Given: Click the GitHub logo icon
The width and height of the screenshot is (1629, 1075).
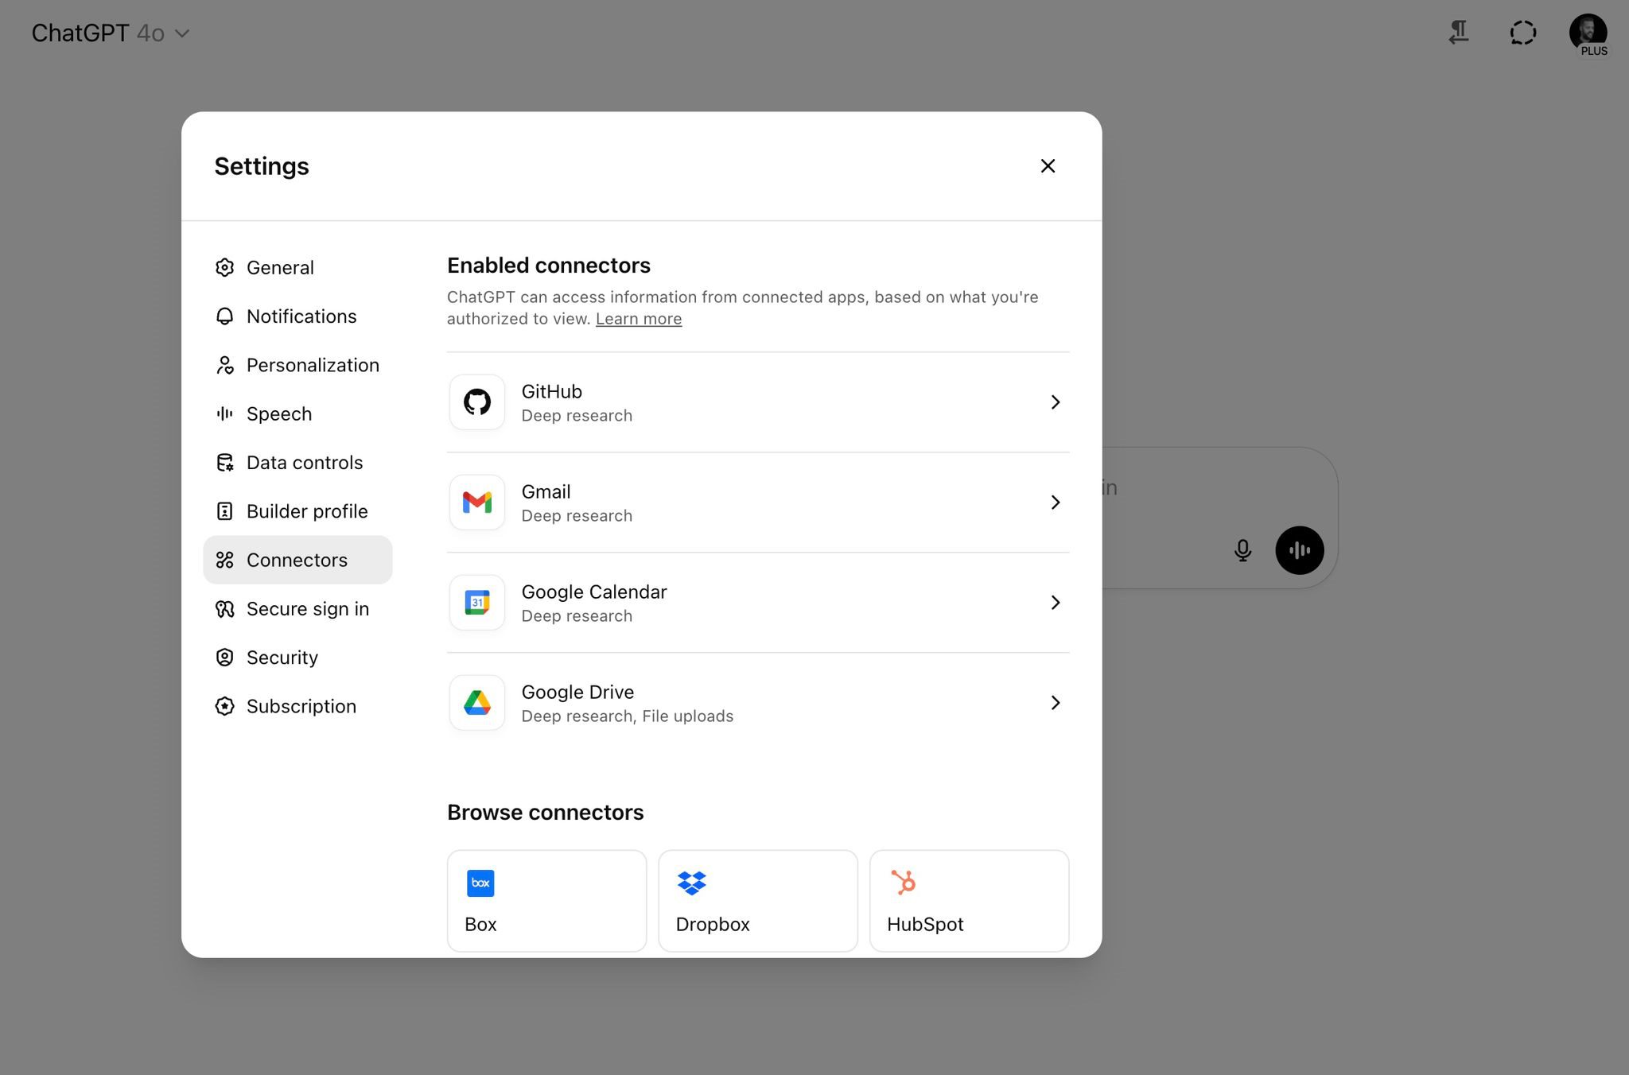Looking at the screenshot, I should click(477, 402).
